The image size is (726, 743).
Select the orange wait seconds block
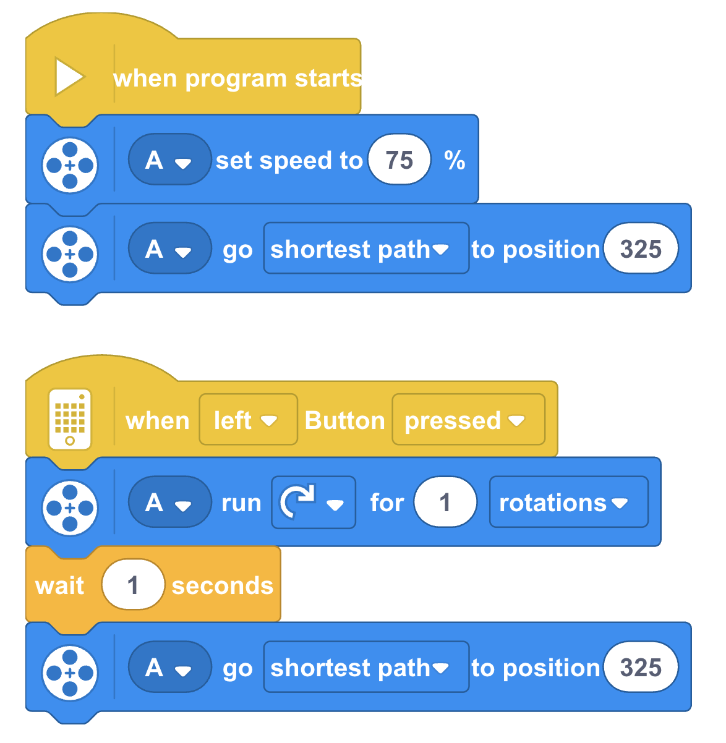(153, 585)
